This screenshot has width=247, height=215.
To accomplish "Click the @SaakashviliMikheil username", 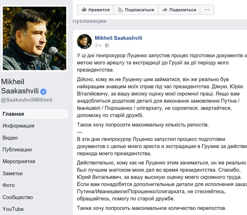I will click(27, 100).
